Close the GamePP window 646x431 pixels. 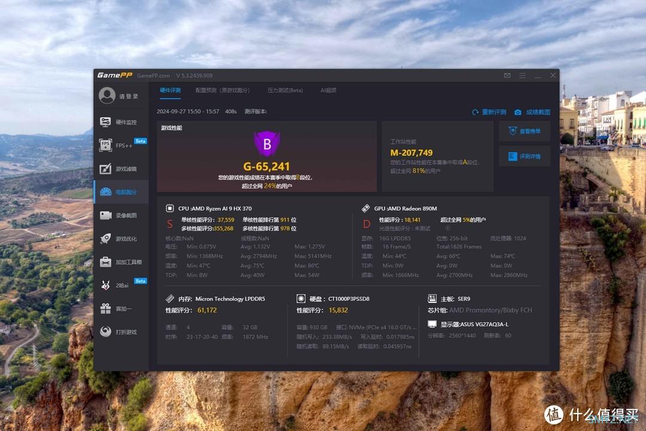click(x=553, y=75)
